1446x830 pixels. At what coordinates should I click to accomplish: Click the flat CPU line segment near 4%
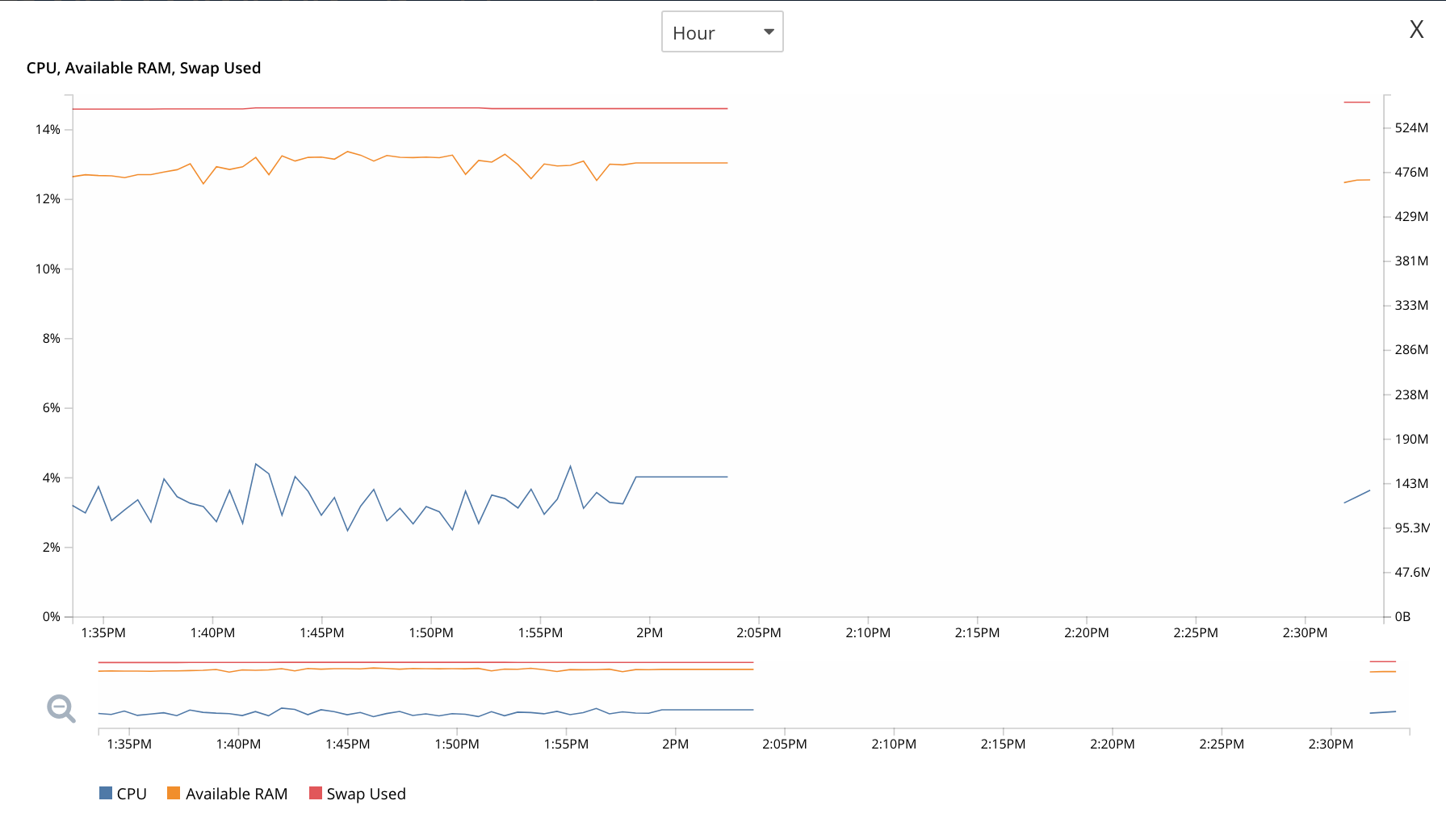[x=682, y=477]
